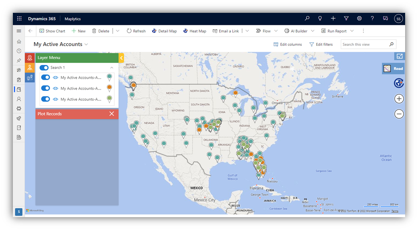418x230 pixels.
Task: Close the Plot Records panel
Action: pos(112,114)
